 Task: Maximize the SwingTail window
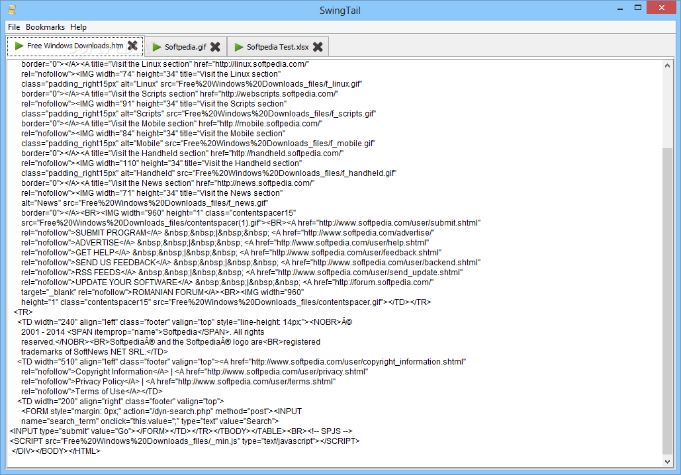click(x=638, y=7)
